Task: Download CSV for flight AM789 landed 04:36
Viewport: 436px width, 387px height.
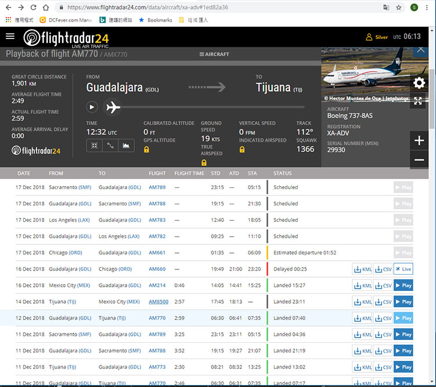Action: click(383, 335)
